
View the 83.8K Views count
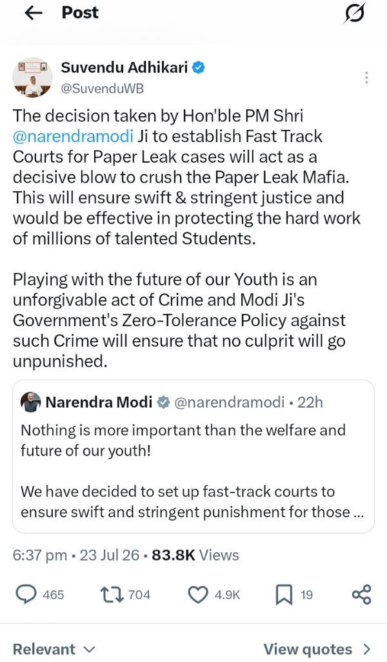[x=195, y=555]
